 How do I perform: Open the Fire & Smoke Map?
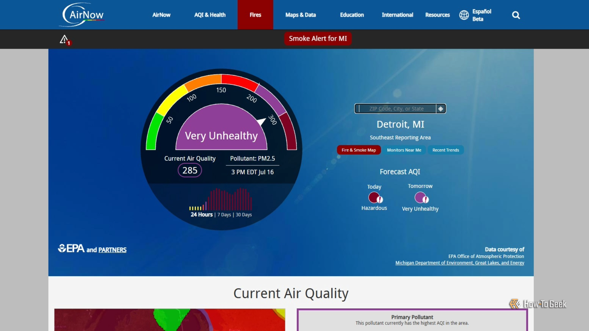359,150
